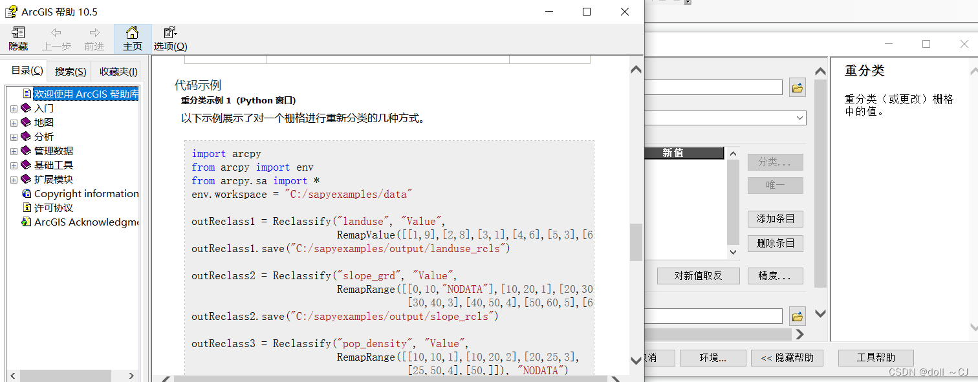Open the reclass field dropdown in dialog
Viewport: 978px width, 382px height.
pyautogui.click(x=800, y=118)
